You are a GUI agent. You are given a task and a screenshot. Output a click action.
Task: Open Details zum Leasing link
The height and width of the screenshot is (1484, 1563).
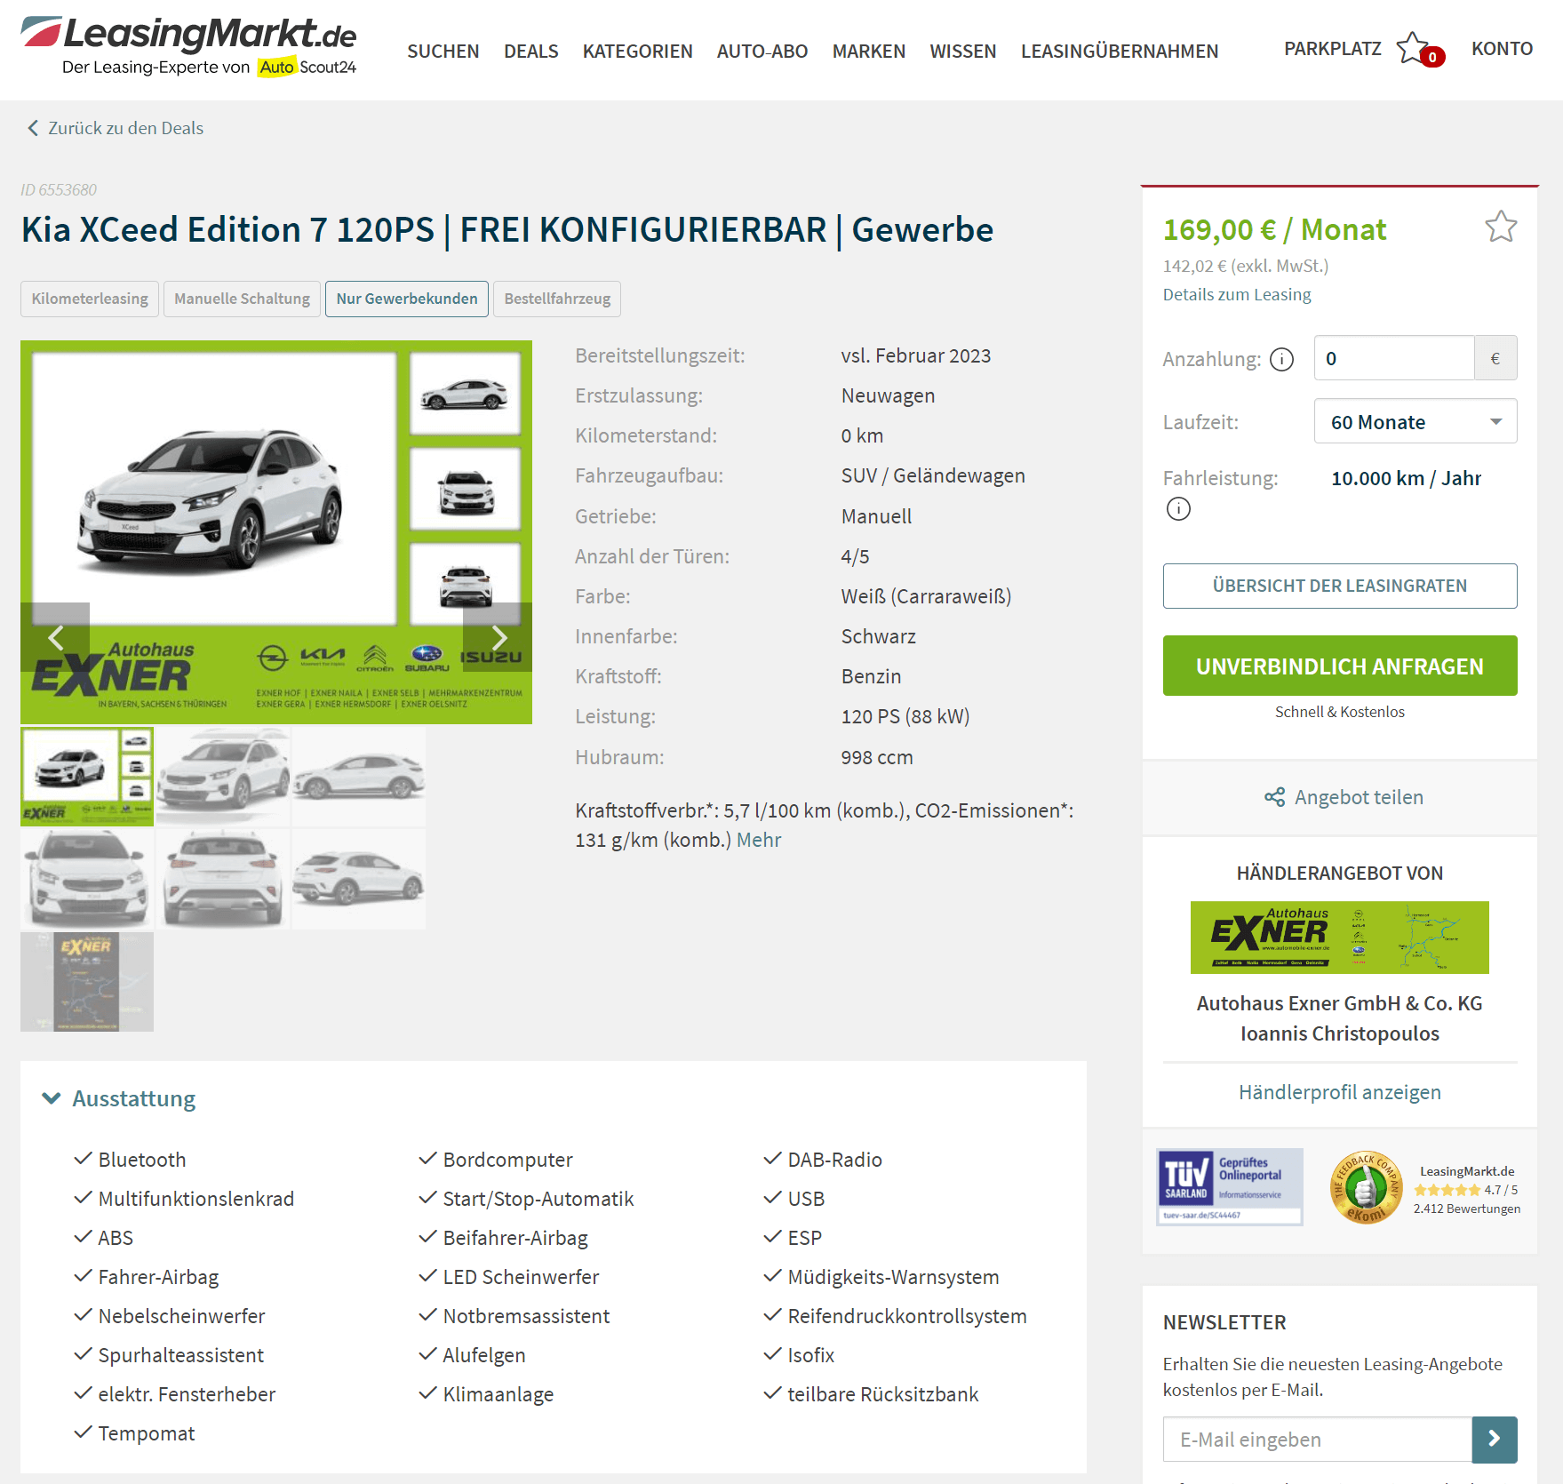(x=1237, y=294)
